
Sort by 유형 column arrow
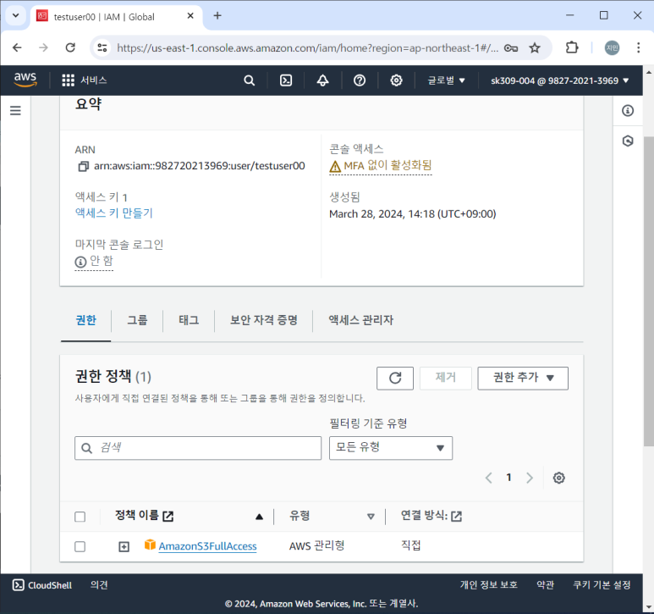(371, 517)
